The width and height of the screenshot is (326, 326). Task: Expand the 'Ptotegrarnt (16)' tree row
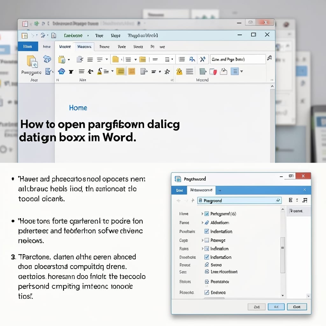[x=202, y=214]
